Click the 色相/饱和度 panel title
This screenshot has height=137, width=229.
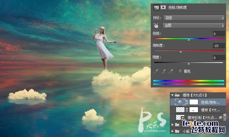coord(177,7)
